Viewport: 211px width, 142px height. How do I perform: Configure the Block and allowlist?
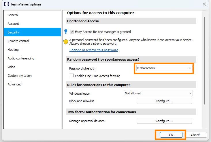pyautogui.click(x=164, y=101)
